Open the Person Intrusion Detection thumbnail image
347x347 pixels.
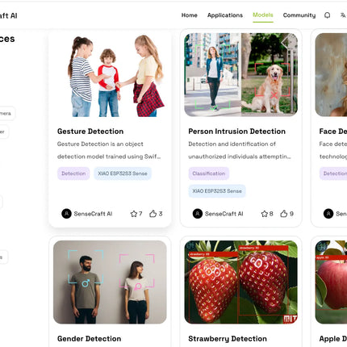241,75
